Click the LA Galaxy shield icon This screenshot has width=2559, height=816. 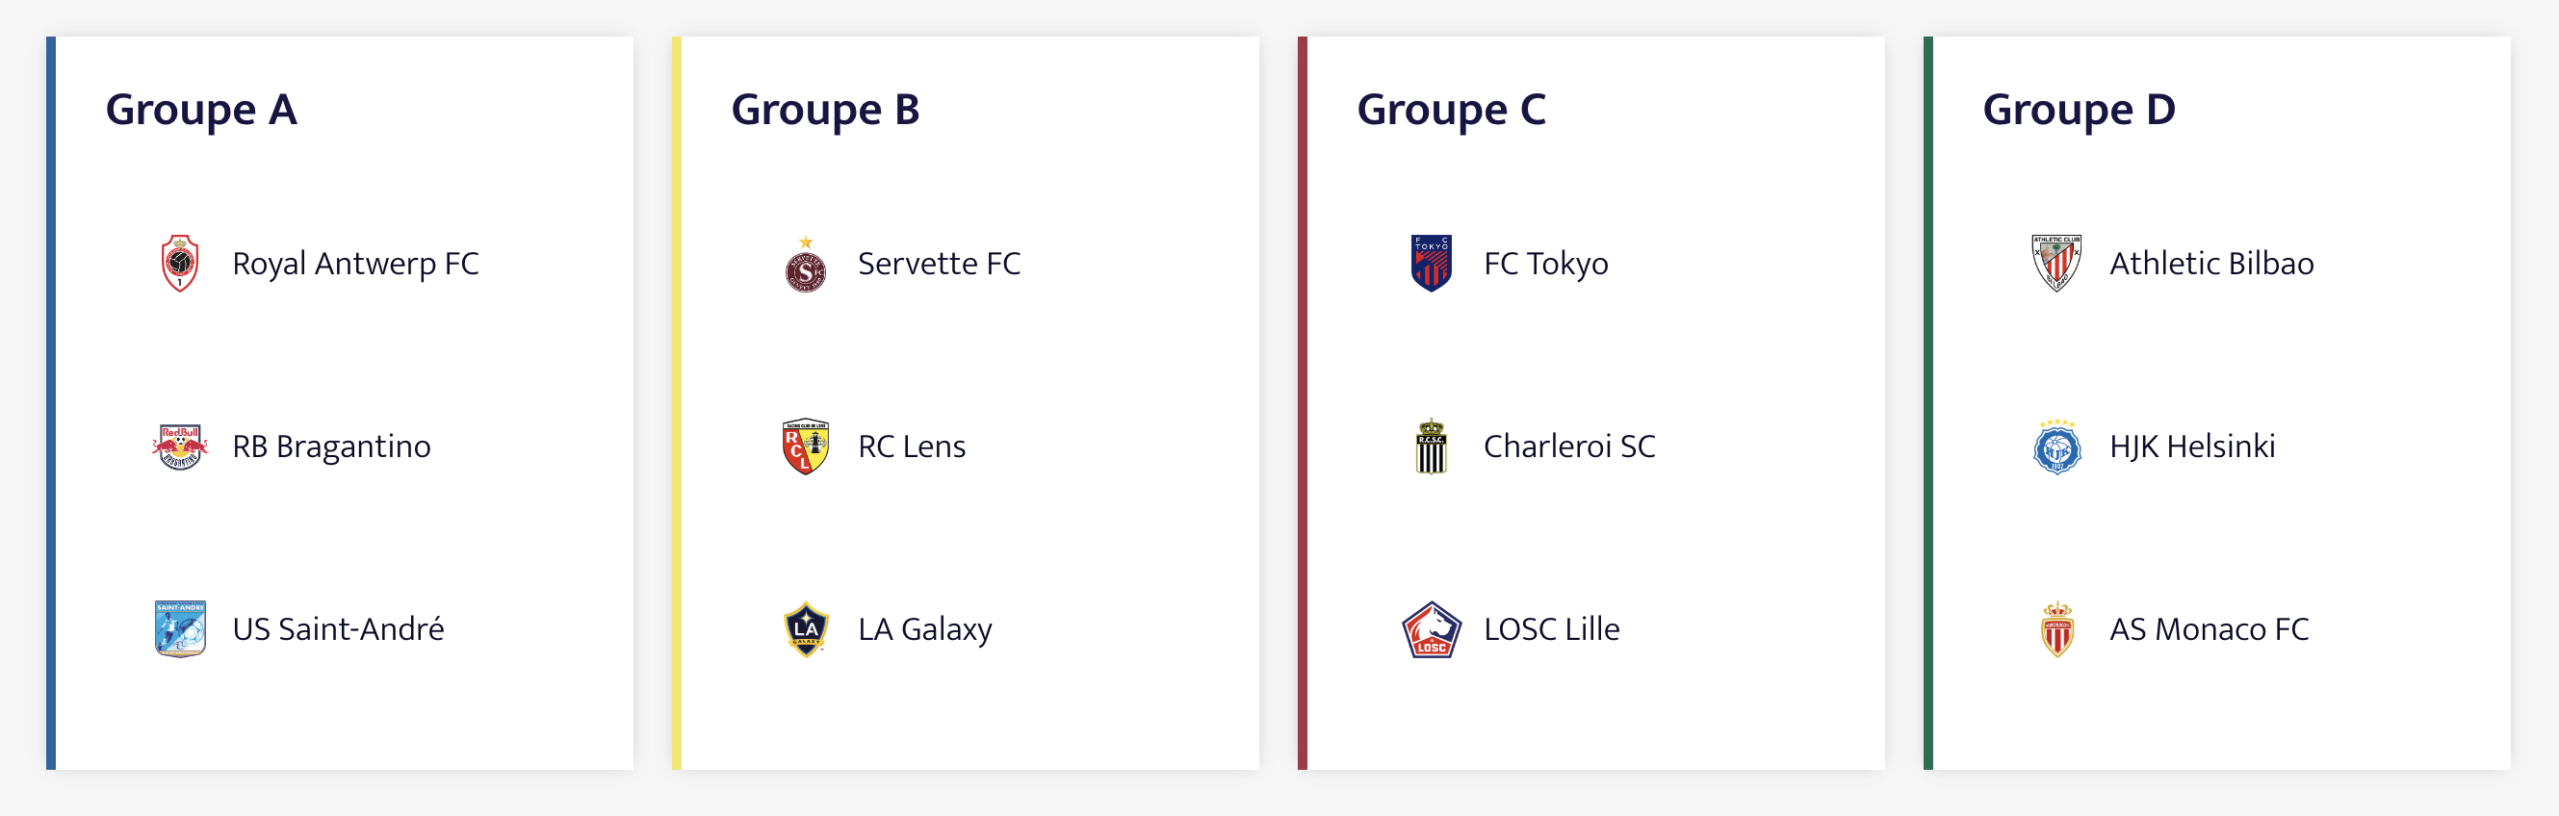pyautogui.click(x=806, y=629)
